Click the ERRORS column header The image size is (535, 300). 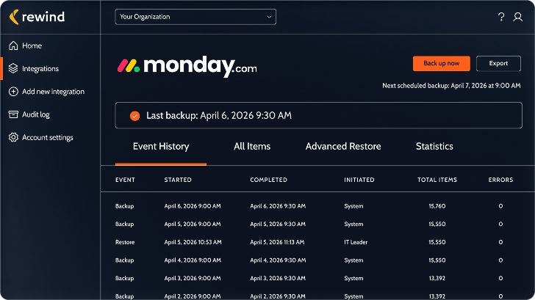coord(500,180)
